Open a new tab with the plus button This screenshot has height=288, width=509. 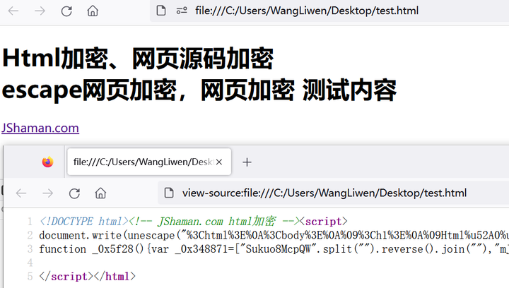(x=247, y=162)
